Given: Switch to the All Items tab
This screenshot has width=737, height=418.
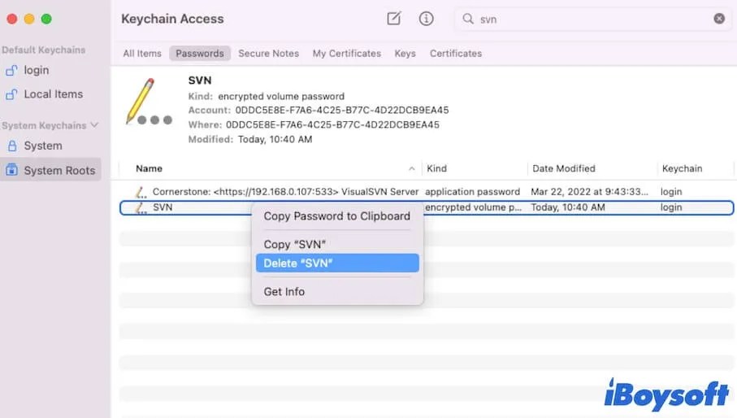Looking at the screenshot, I should [x=142, y=53].
